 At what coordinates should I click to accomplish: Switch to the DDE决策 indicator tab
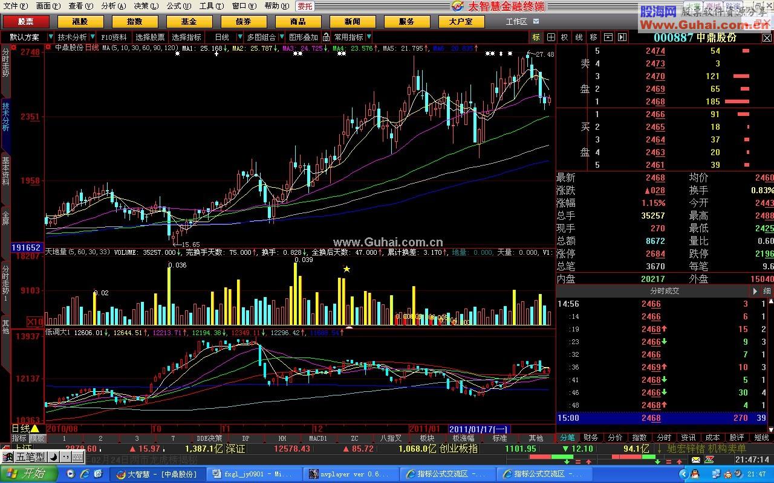pos(209,438)
